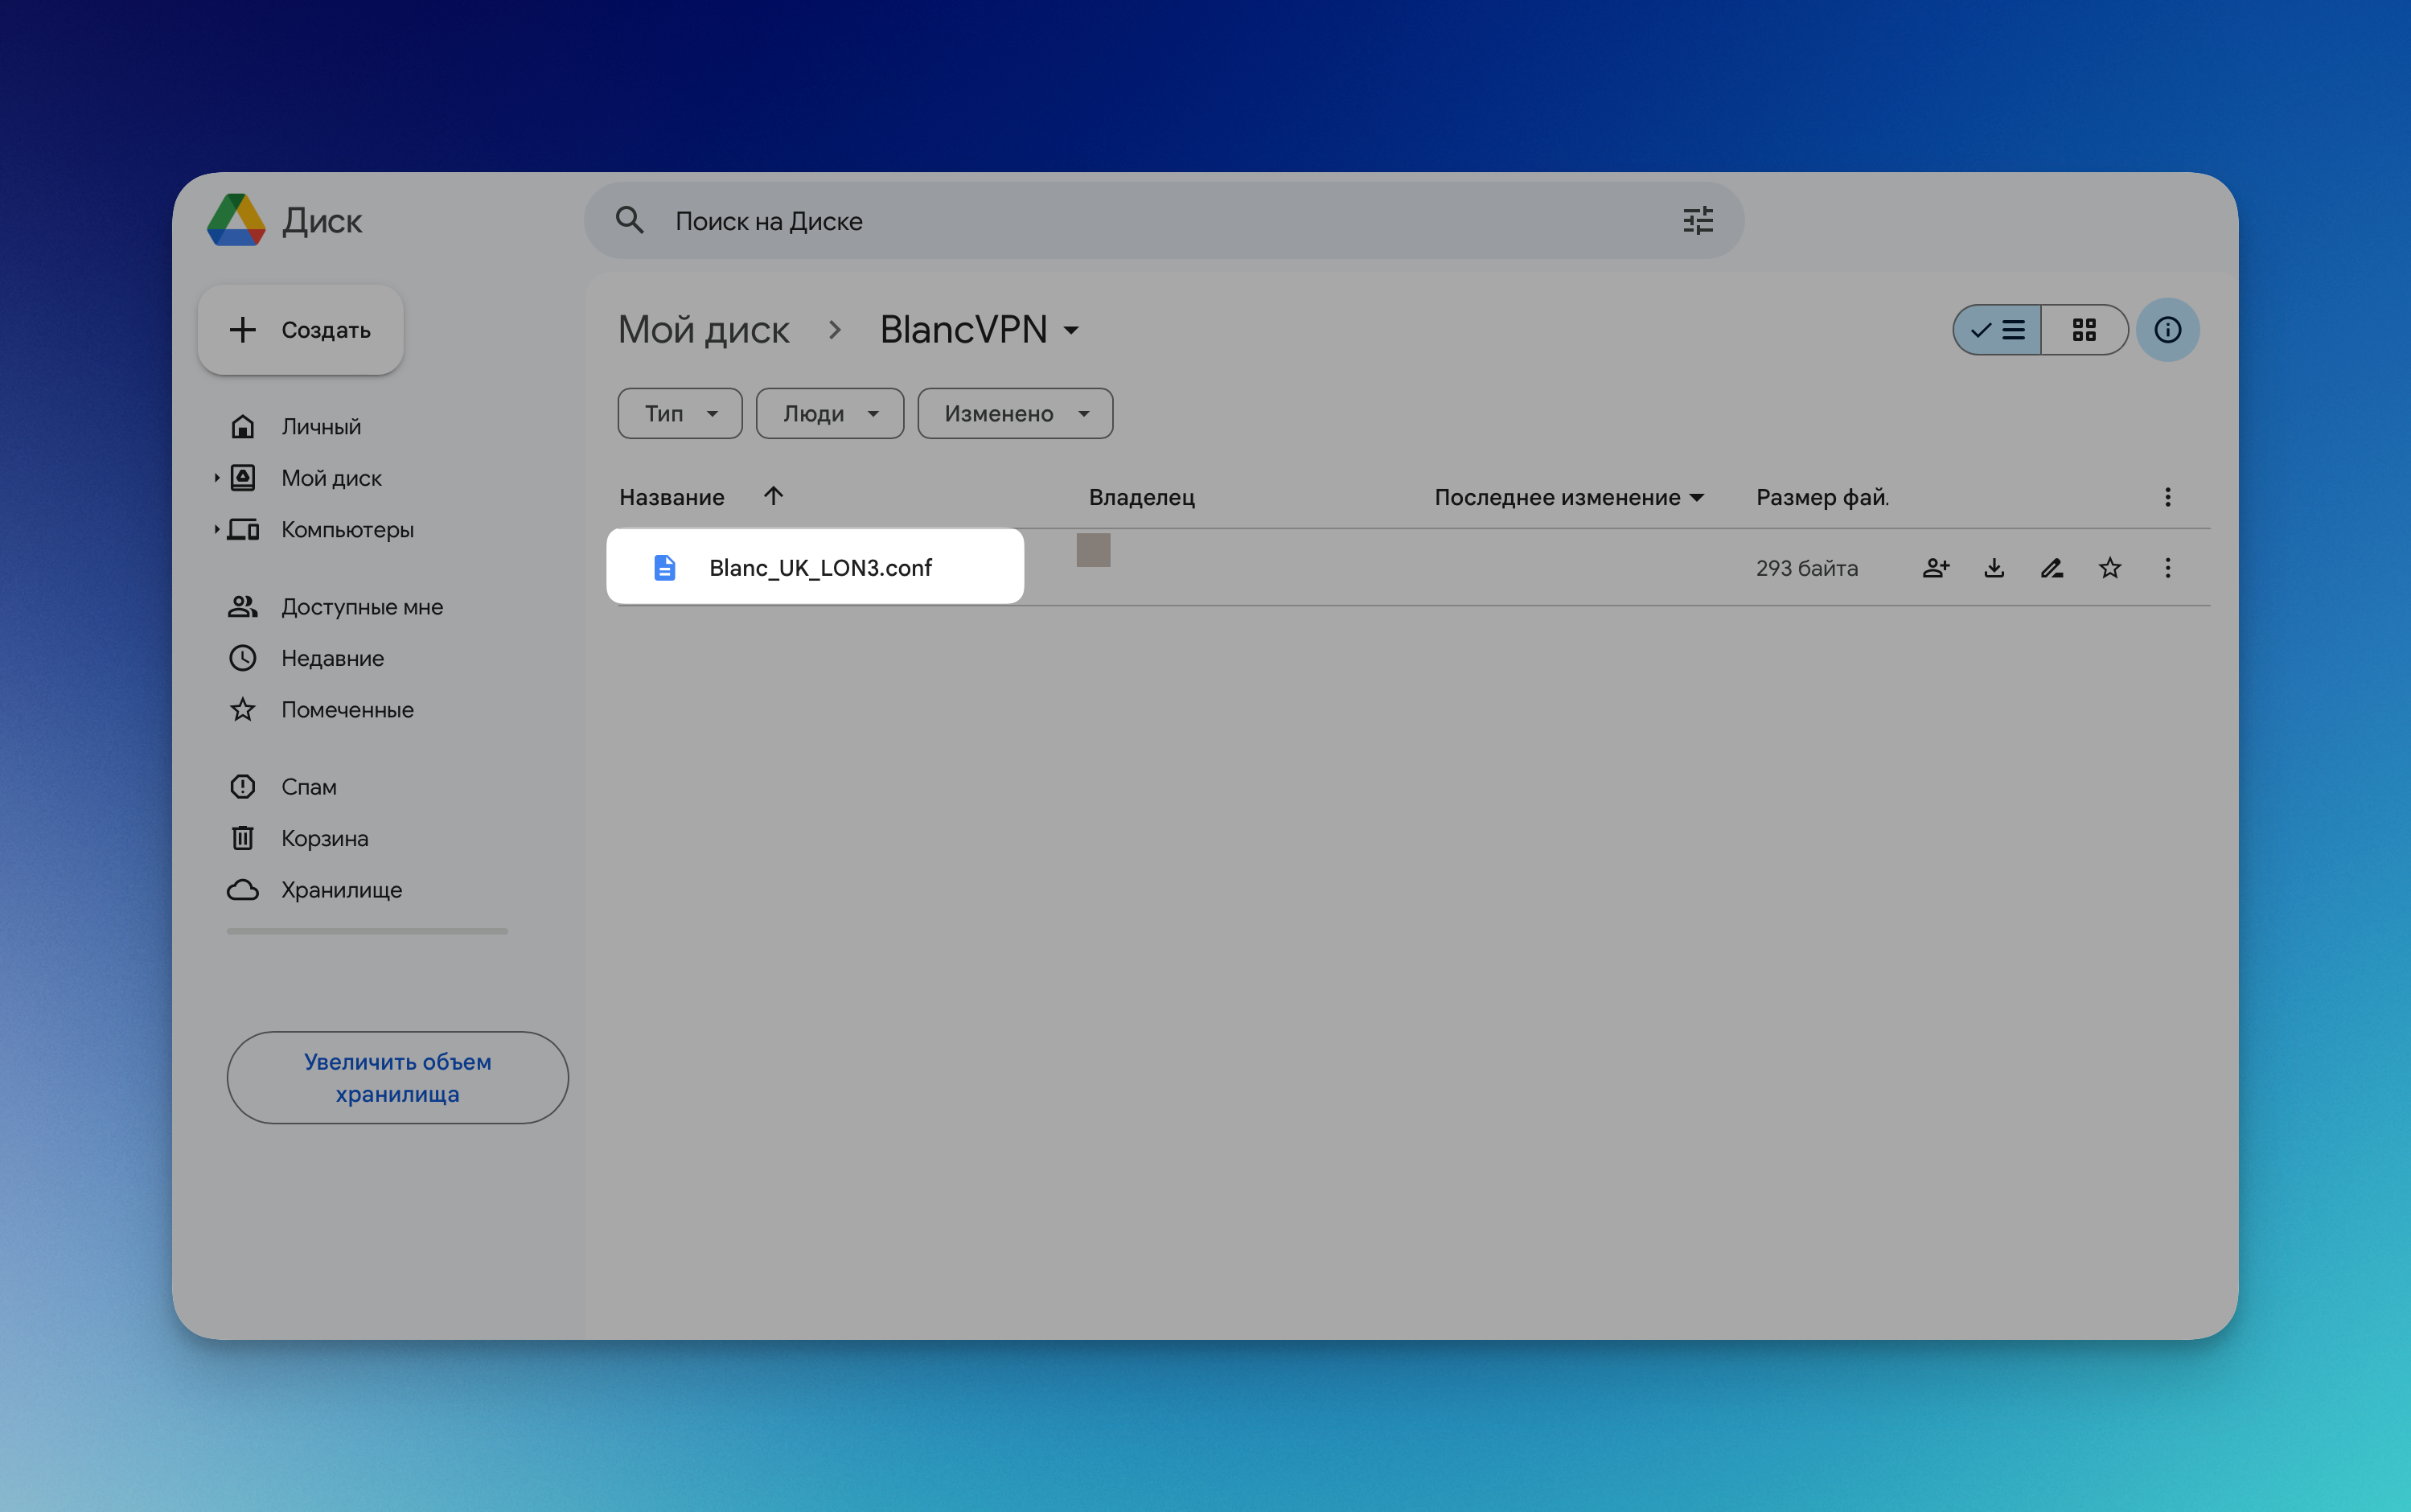Open the Люди filter dropdown
Viewport: 2411px width, 1512px height.
[x=829, y=414]
